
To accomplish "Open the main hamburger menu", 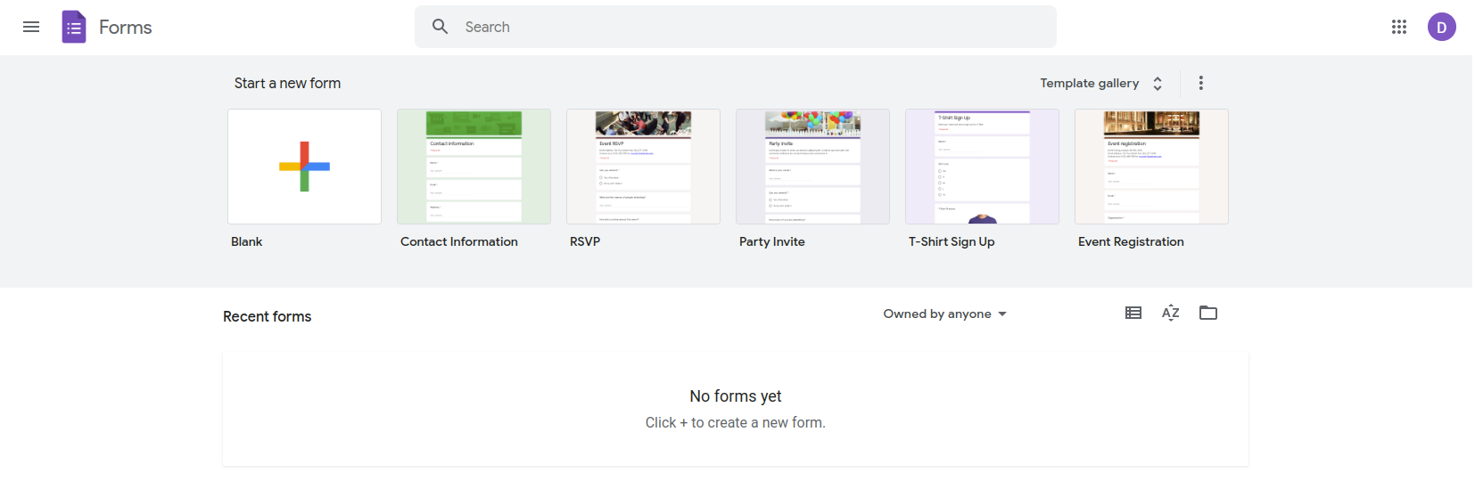I will coord(31,27).
